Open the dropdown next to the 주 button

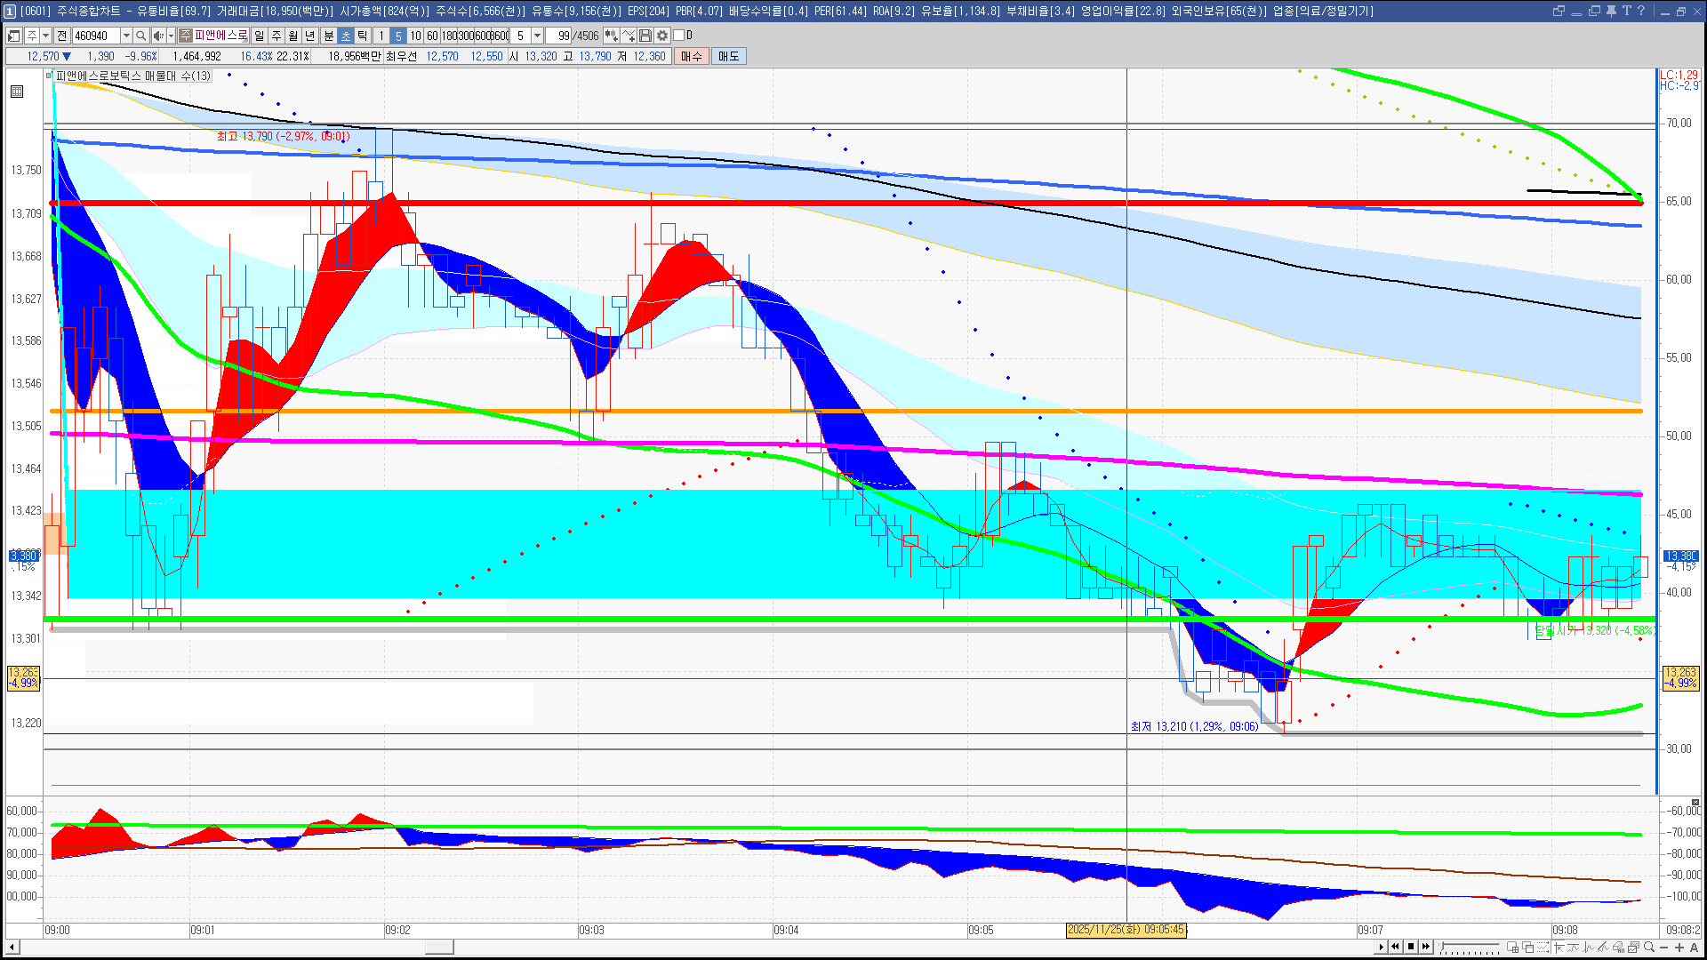pyautogui.click(x=46, y=36)
